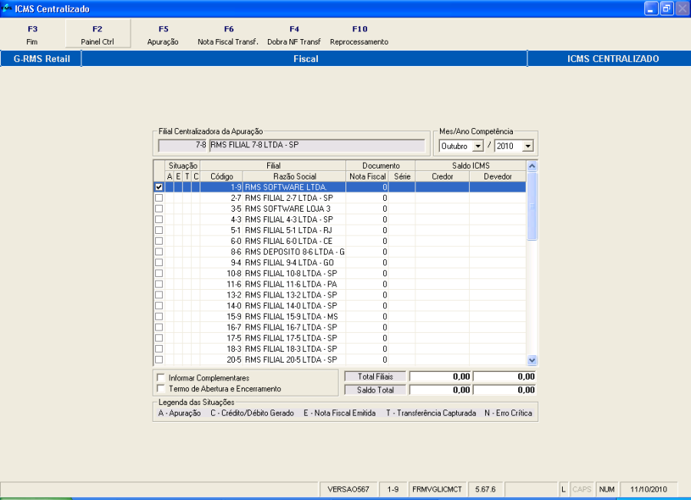The image size is (691, 500).
Task: Start F10 Reprocessamento
Action: pos(359,35)
